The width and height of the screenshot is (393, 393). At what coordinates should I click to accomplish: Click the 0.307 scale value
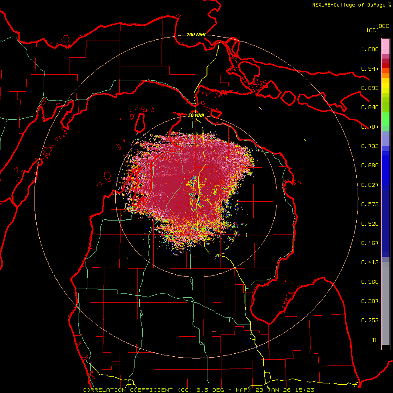point(370,301)
